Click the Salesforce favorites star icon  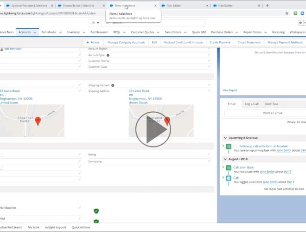(300, 23)
